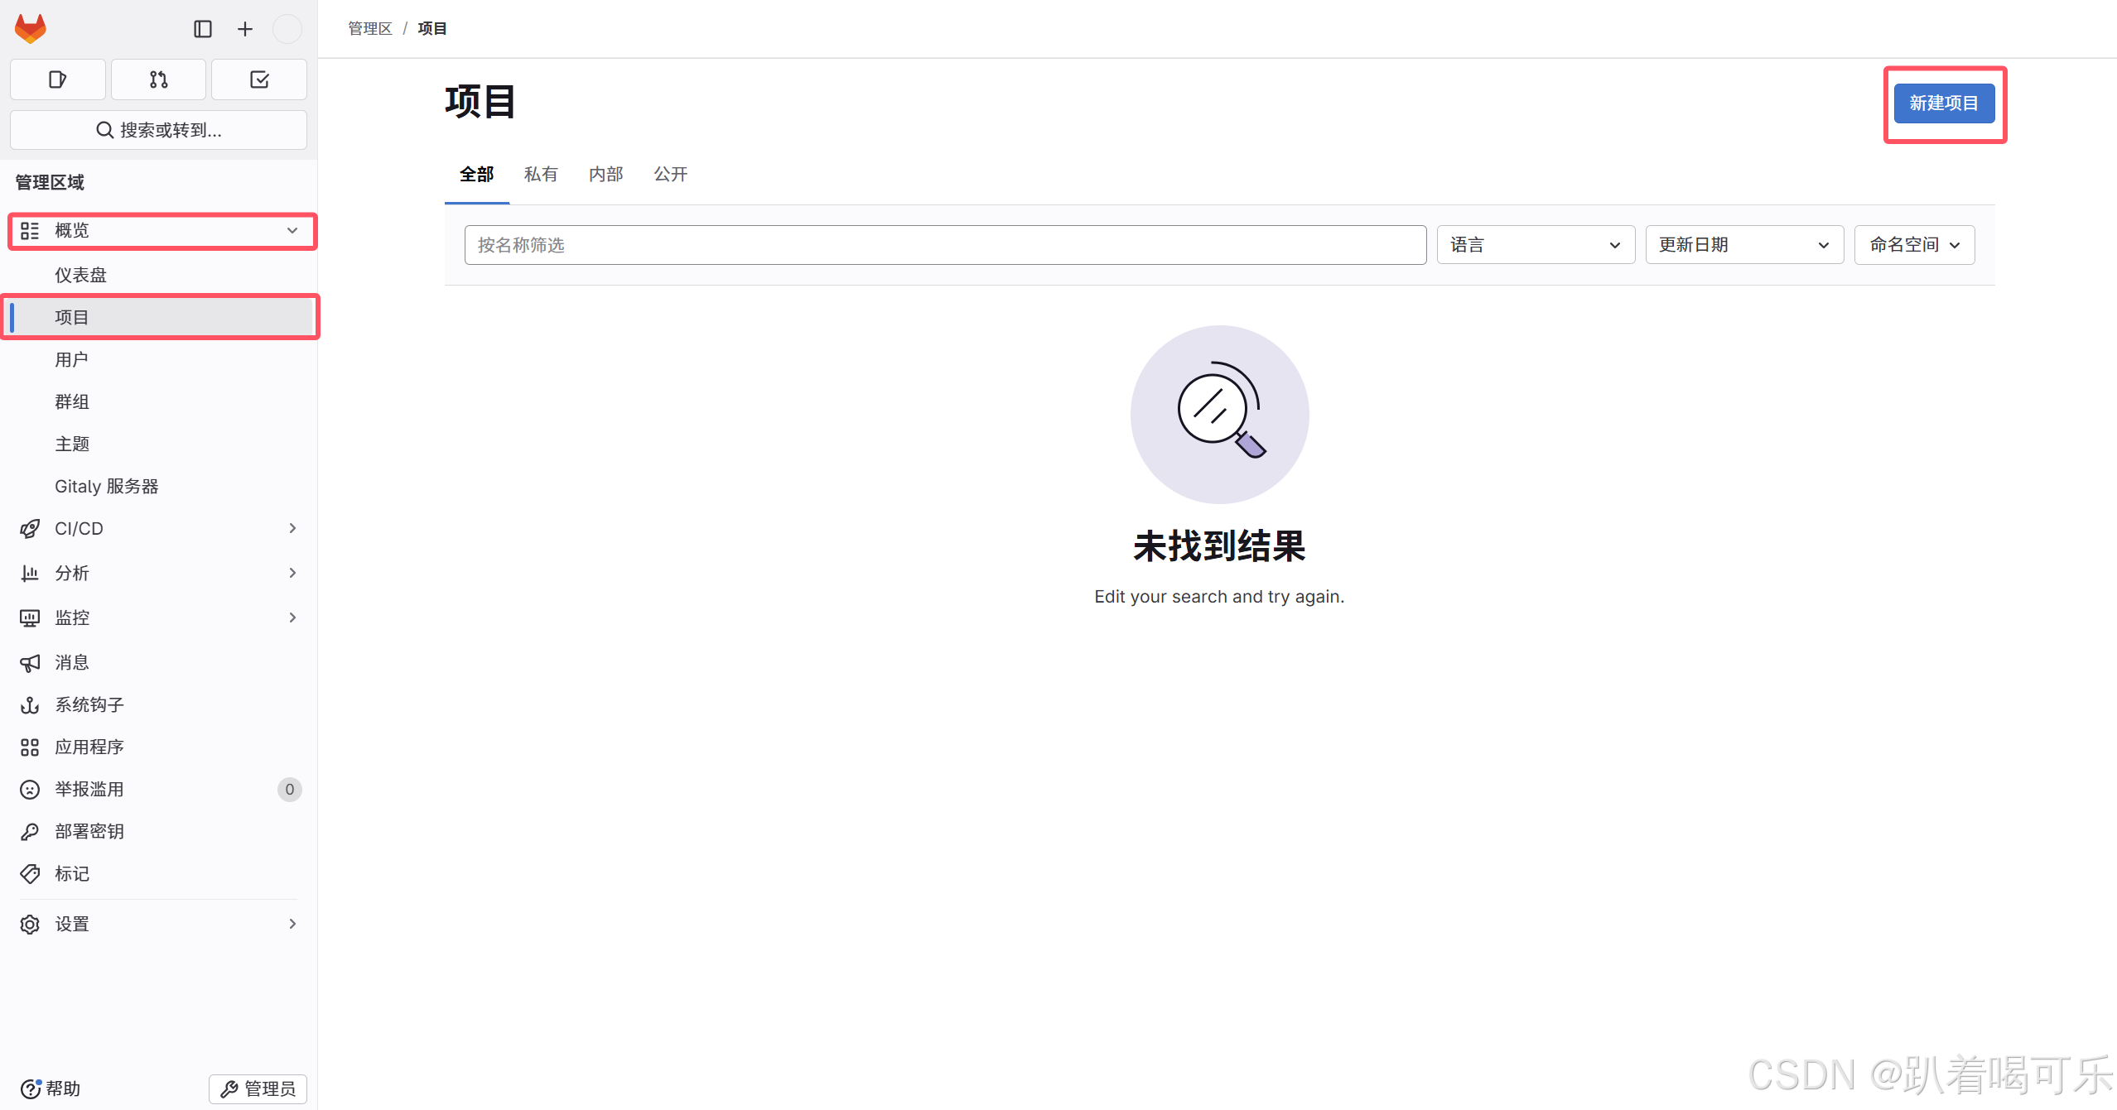
Task: Click the 管理区 breadcrumb
Action: point(369,28)
